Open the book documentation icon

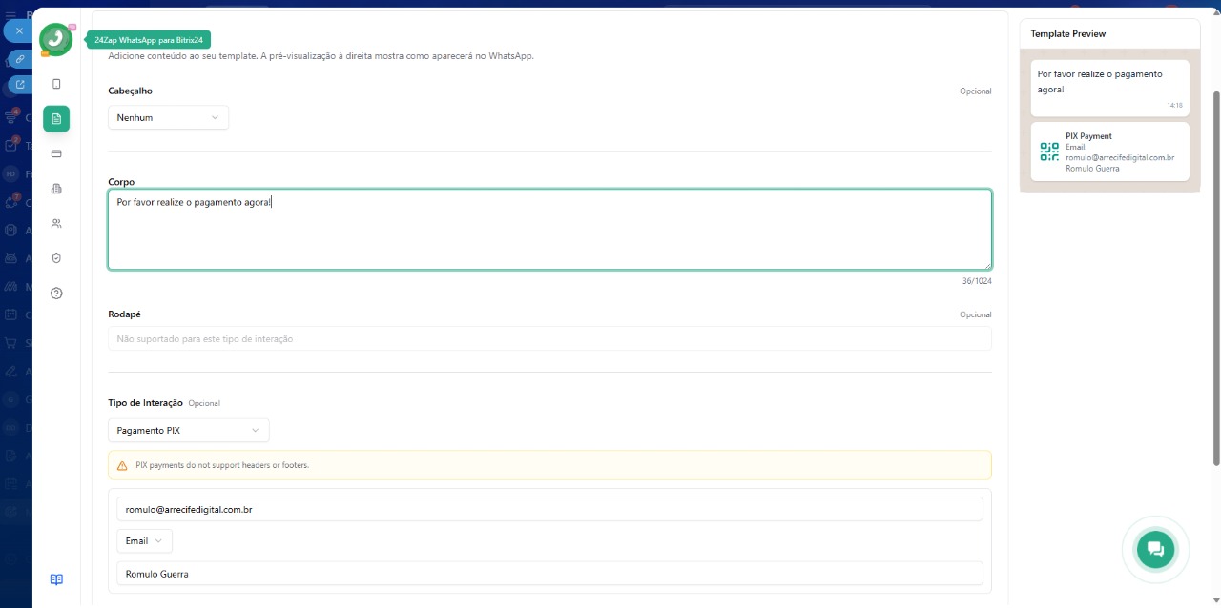56,579
